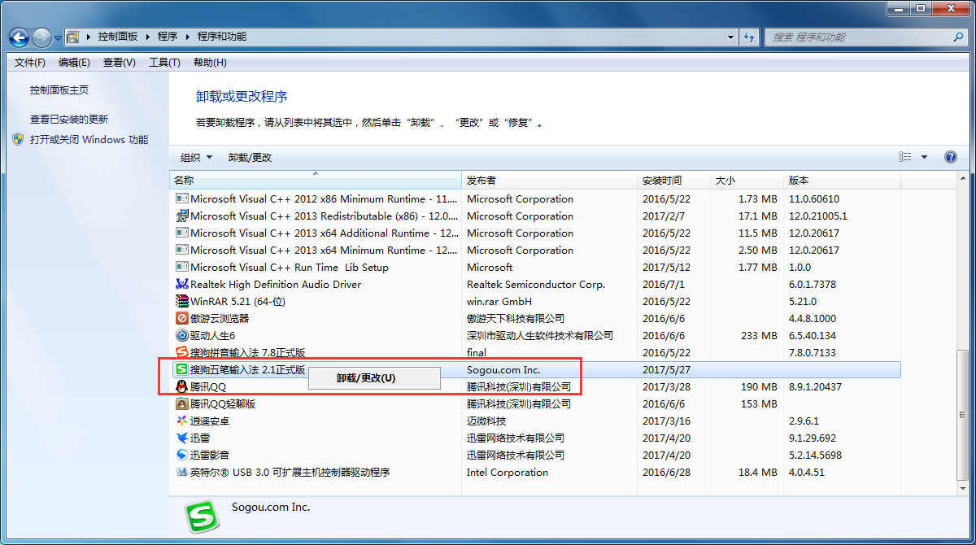Click the 腾讯QQ penguin icon
The image size is (976, 545).
182,386
